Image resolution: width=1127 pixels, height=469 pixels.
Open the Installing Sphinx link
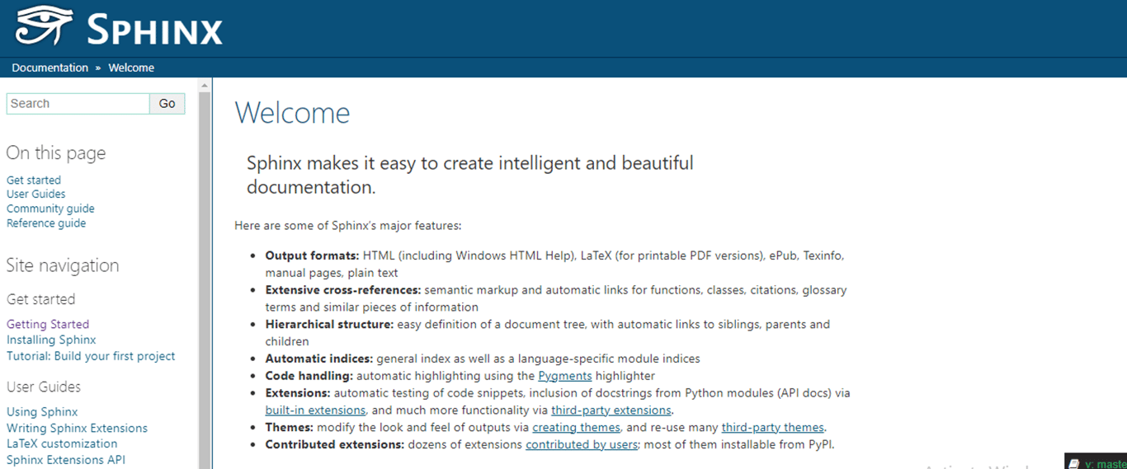point(51,340)
